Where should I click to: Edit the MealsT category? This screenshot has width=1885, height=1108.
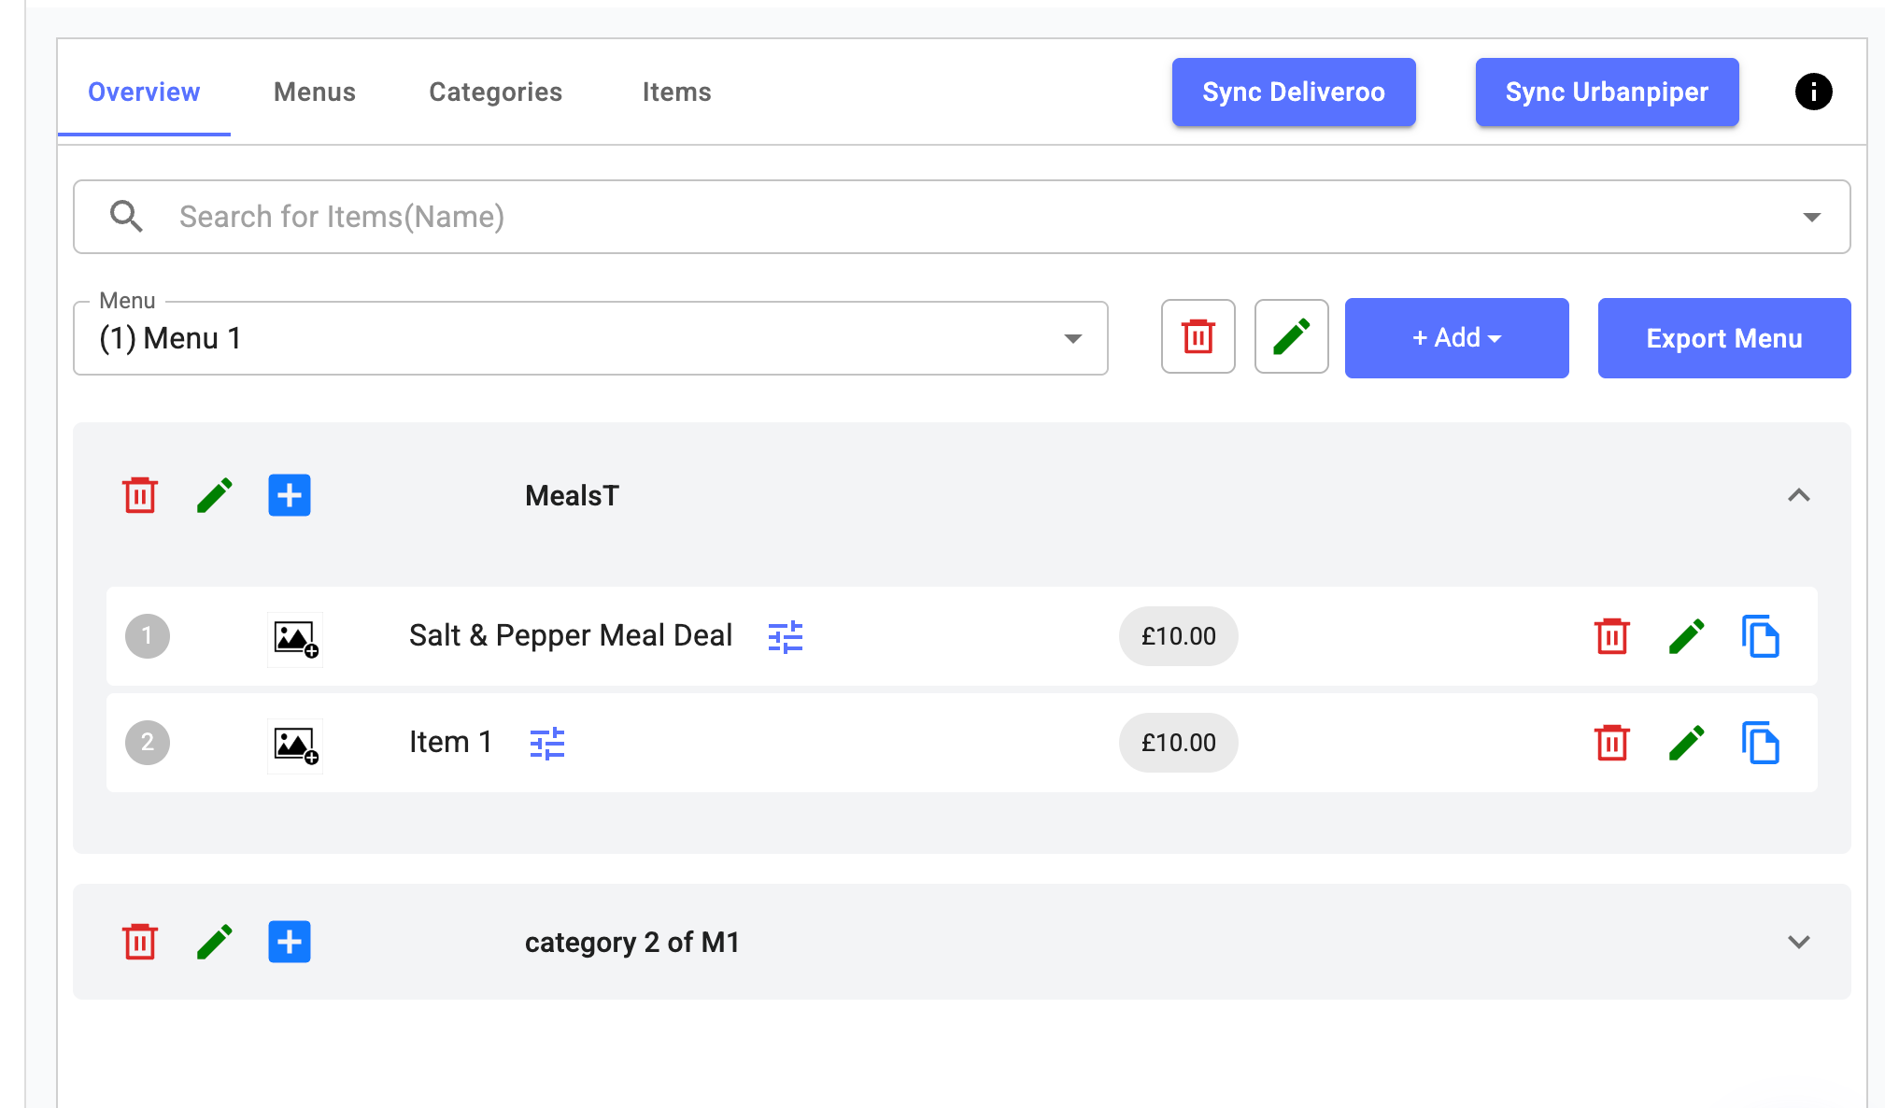click(215, 495)
